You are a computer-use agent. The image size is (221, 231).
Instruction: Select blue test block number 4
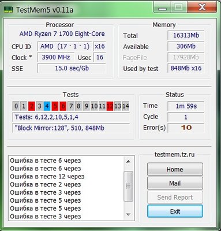tap(47, 106)
